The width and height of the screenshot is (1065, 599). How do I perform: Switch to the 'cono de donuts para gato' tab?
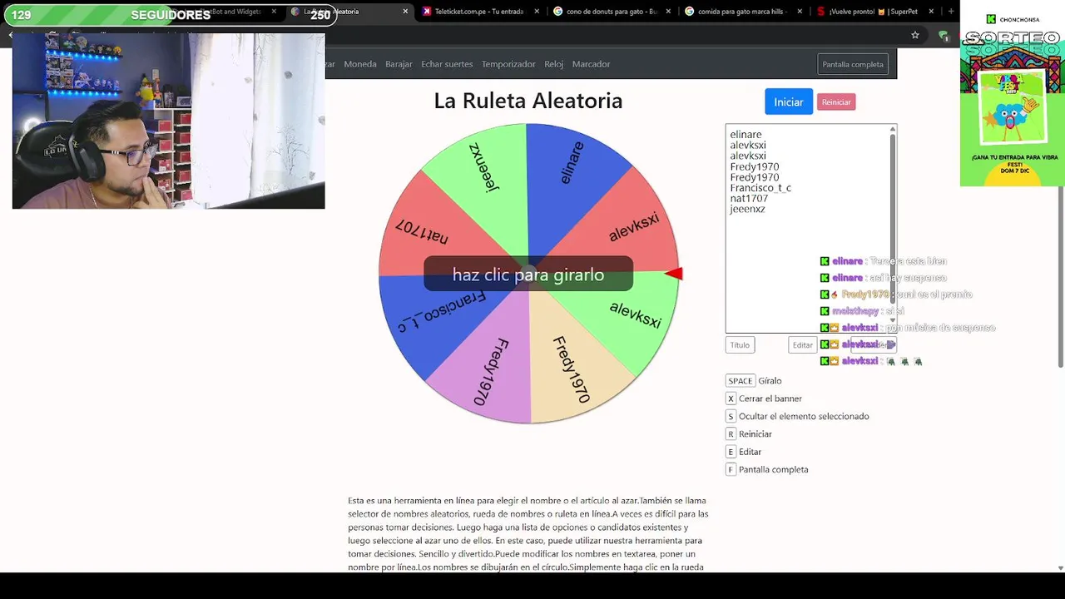click(611, 12)
